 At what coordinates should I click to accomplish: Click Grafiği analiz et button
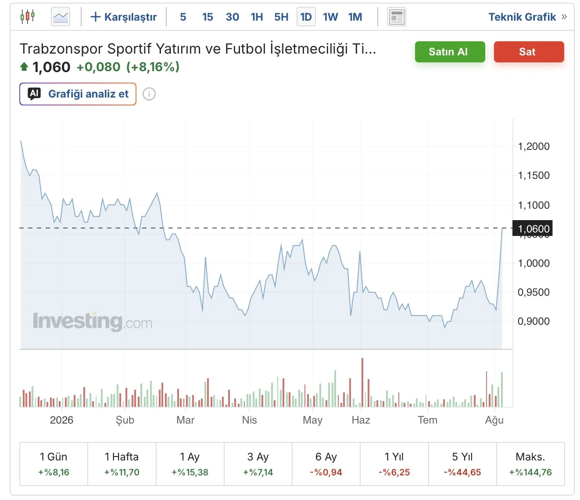tap(78, 94)
